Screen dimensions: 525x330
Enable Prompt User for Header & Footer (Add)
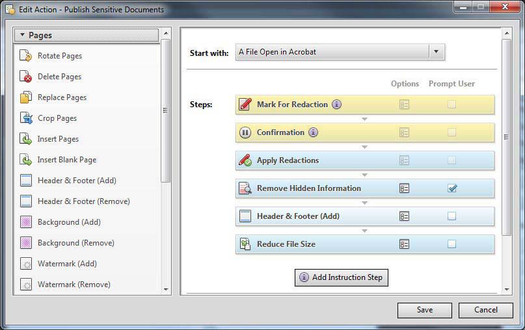451,216
